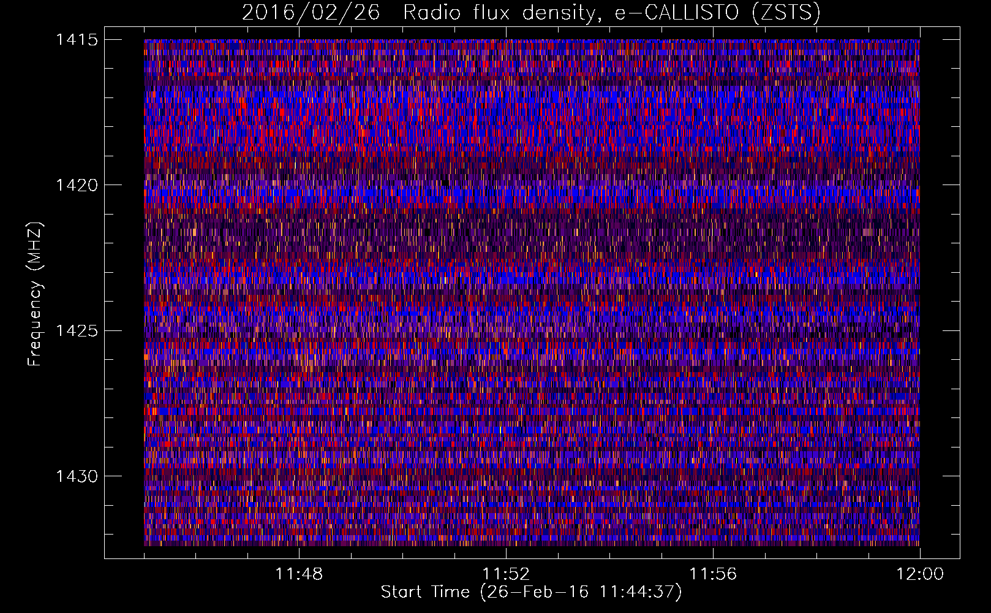This screenshot has width=991, height=613.
Task: Click the 11:52 time axis label
Action: [x=506, y=574]
